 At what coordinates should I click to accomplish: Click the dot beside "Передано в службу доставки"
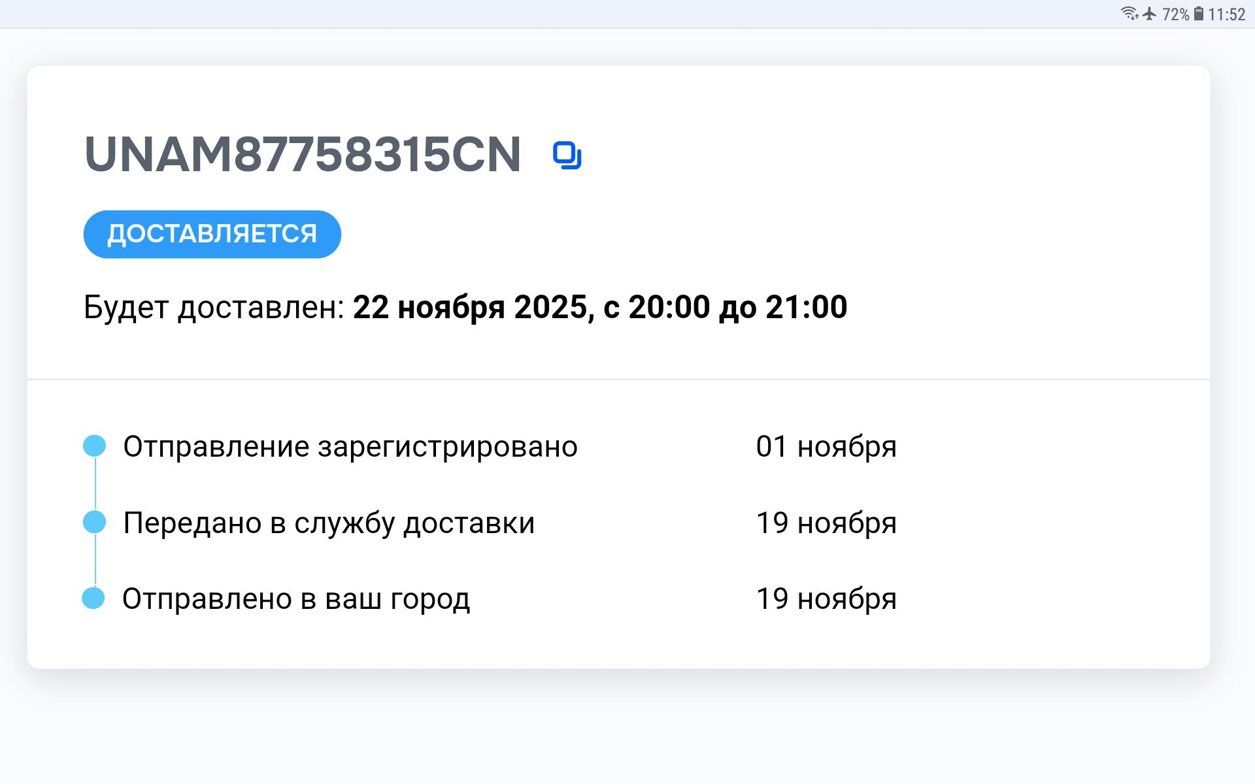click(95, 523)
